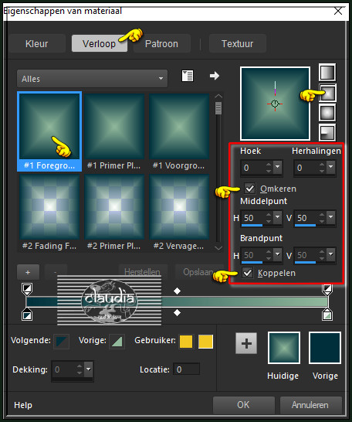352x422 pixels.
Task: Confirm with the OK button
Action: (x=244, y=405)
